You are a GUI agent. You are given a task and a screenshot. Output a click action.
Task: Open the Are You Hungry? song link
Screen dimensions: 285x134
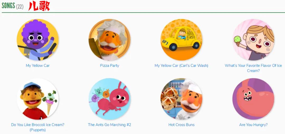253,125
